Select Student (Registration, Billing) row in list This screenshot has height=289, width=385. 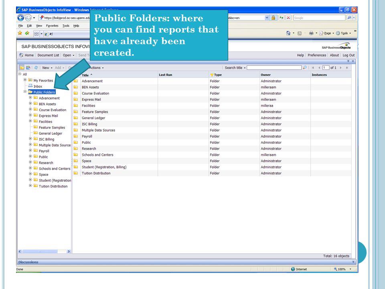pyautogui.click(x=212, y=167)
